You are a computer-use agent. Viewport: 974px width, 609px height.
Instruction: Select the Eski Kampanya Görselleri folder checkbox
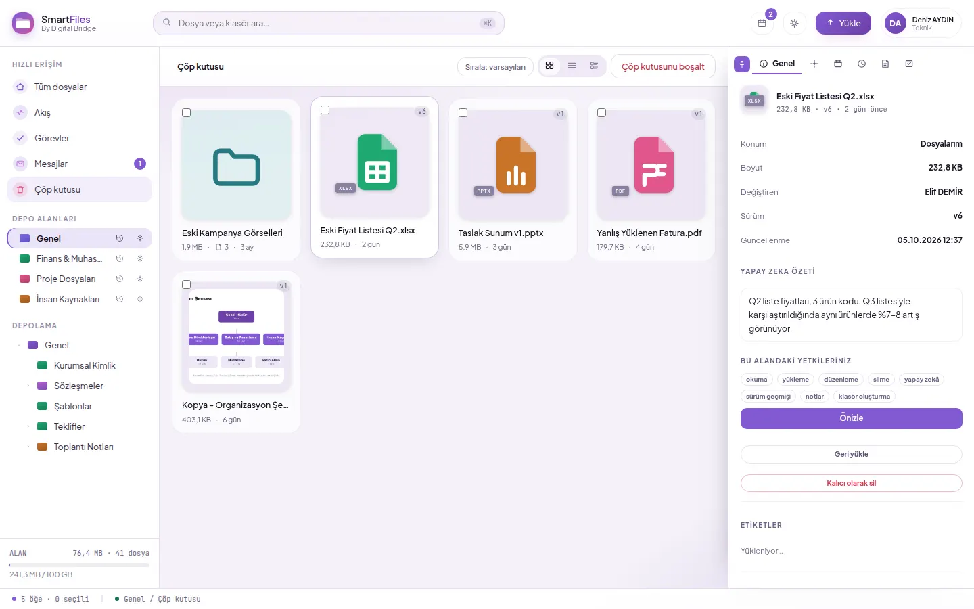(x=187, y=113)
